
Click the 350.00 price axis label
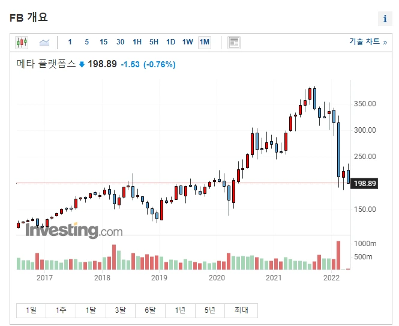(x=365, y=104)
